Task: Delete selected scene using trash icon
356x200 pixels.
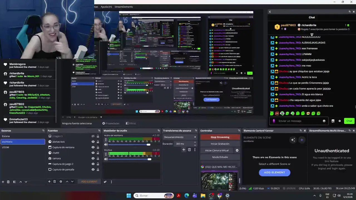Action: click(8, 182)
